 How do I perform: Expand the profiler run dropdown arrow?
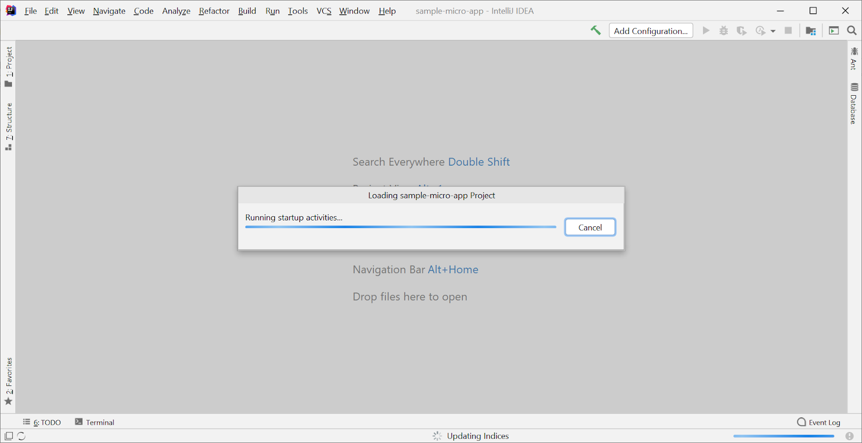click(773, 31)
